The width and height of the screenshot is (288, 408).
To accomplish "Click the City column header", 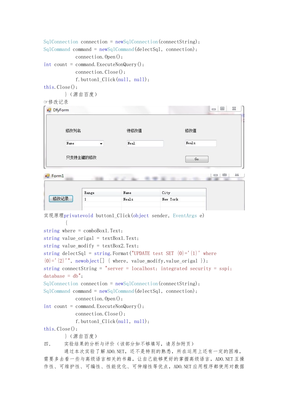I will click(x=183, y=193).
